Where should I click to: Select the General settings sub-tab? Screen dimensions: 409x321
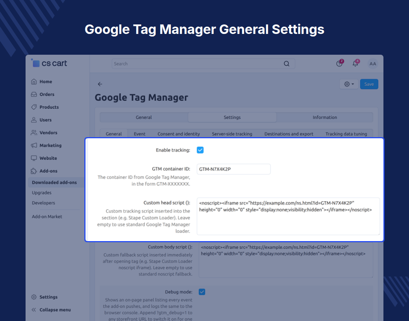pyautogui.click(x=114, y=134)
